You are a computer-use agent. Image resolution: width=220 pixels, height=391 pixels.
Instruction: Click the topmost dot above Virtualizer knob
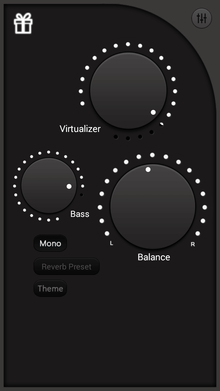128,44
